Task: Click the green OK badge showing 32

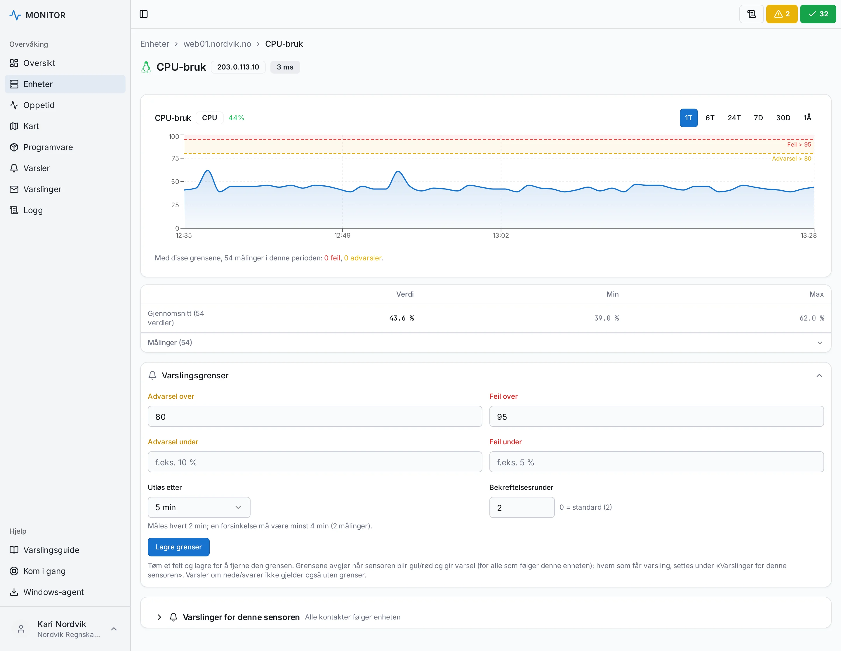Action: 818,14
